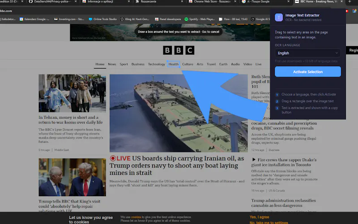
Task: Click the US & Canada tag link
Action: pos(277,190)
